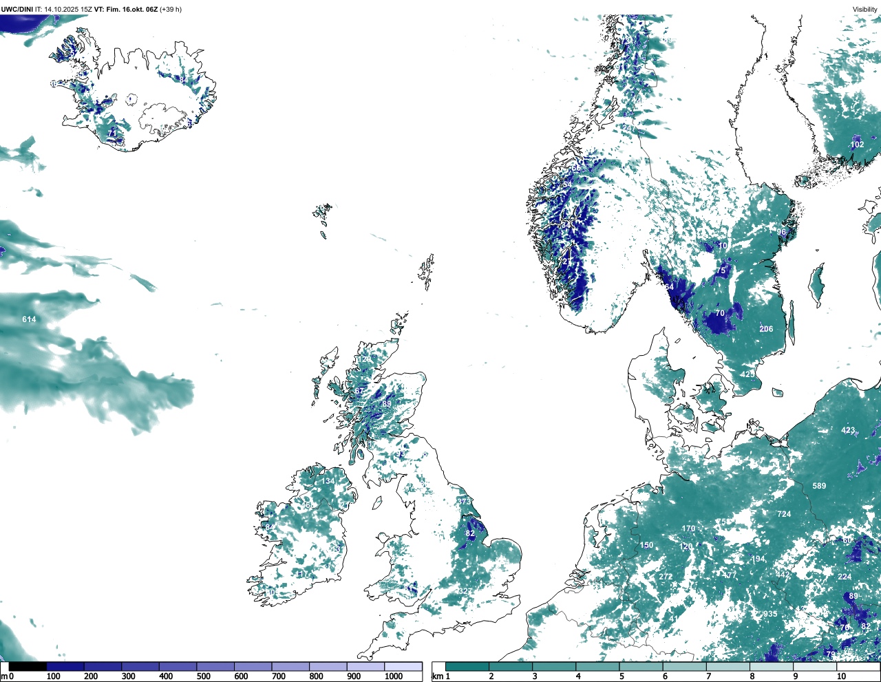Click the '272' visibility value
Screen dimensions: 881x682
pos(666,577)
